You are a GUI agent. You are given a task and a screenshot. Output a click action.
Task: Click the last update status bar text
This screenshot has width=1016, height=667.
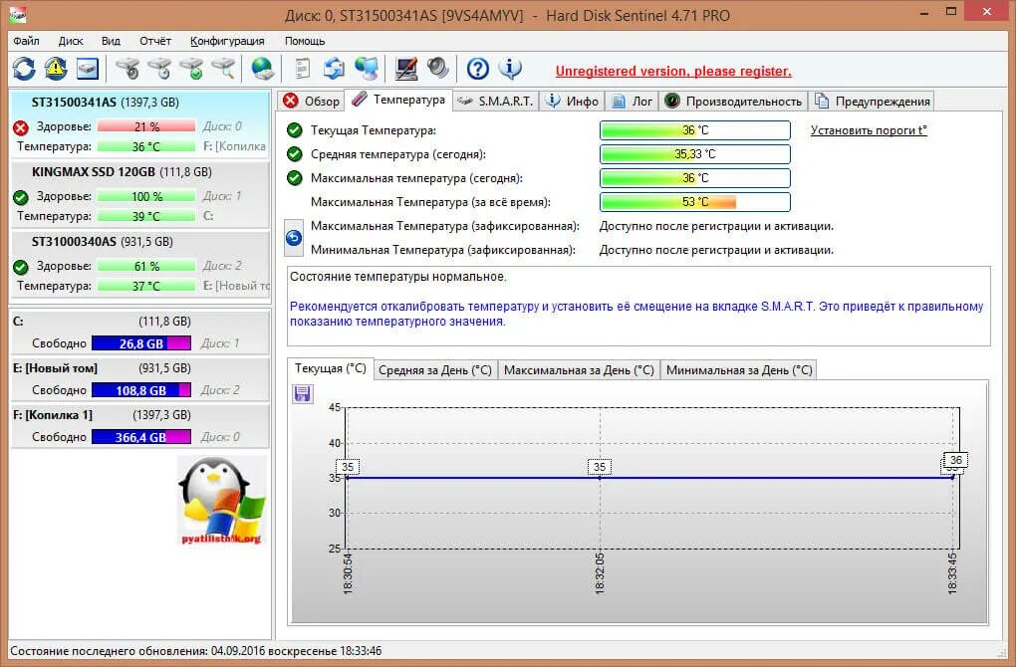click(195, 651)
